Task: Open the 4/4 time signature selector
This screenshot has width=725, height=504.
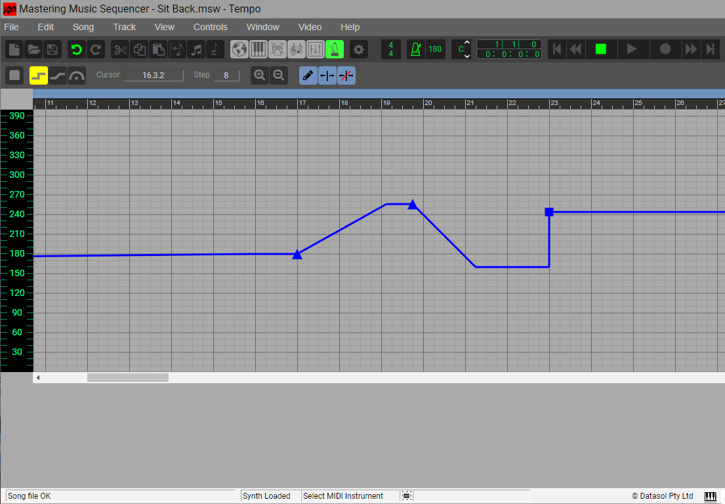Action: (391, 49)
